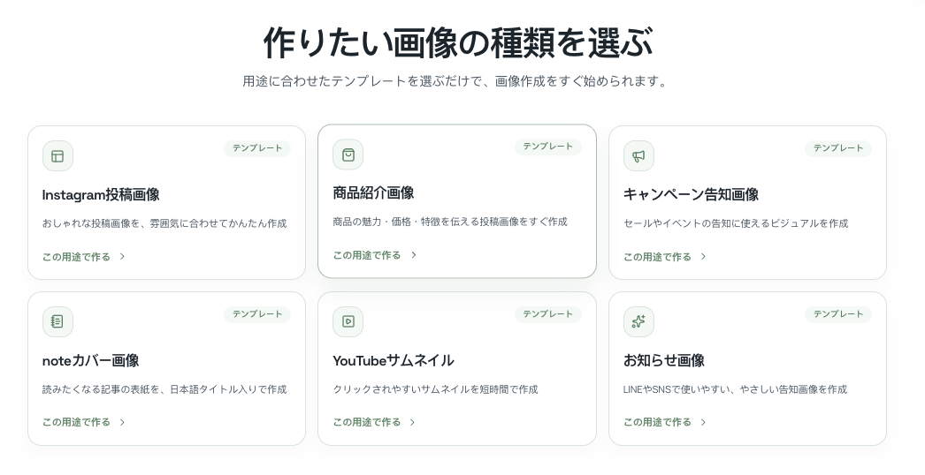The height and width of the screenshot is (475, 925).
Task: Click the play icon on YouTubeサムネイル card
Action: click(348, 321)
